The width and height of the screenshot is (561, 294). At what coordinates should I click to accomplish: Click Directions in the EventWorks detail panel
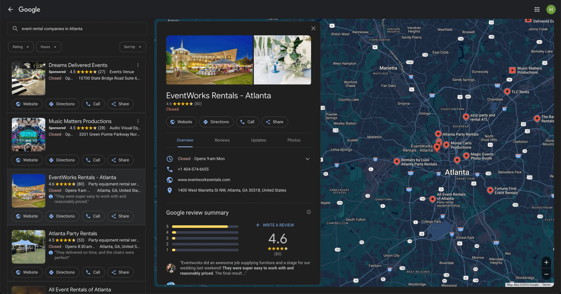point(216,122)
